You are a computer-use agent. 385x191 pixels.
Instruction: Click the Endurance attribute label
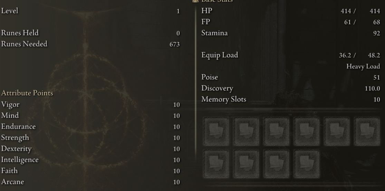[18, 126]
